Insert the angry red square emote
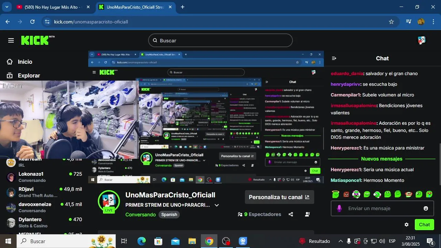441x248 pixels. pos(346,194)
